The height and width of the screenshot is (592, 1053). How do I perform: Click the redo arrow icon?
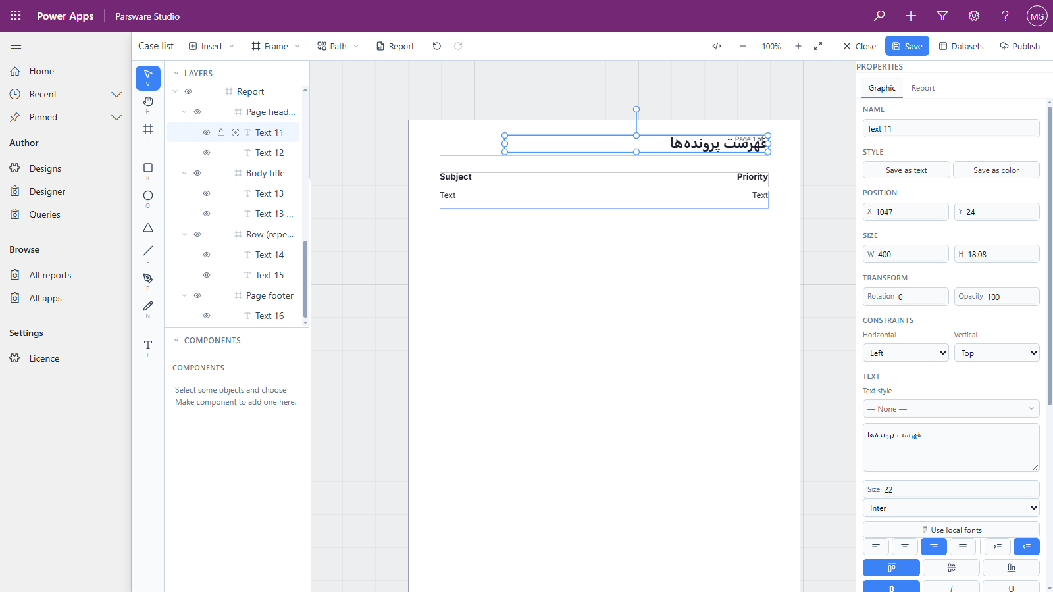(x=458, y=46)
